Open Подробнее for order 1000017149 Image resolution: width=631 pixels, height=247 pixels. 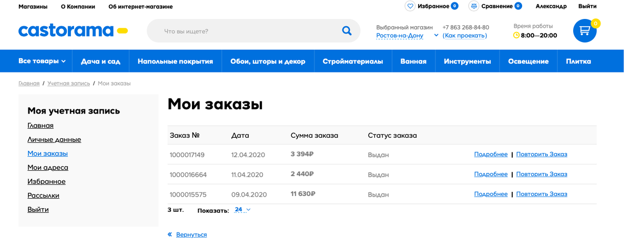click(491, 155)
